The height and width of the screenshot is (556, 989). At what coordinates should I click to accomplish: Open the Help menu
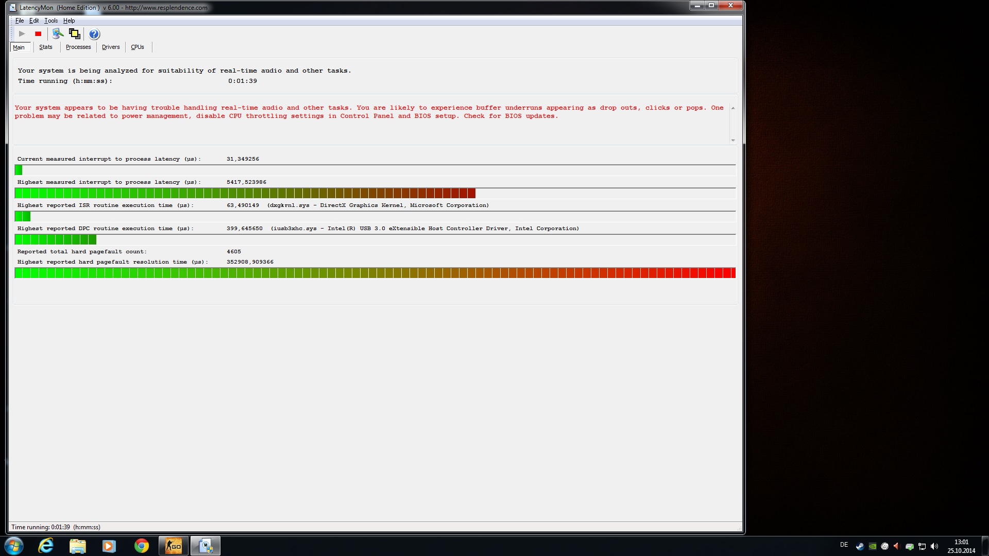pos(69,21)
